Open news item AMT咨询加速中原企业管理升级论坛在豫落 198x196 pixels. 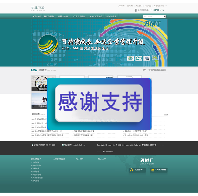coord(48,135)
